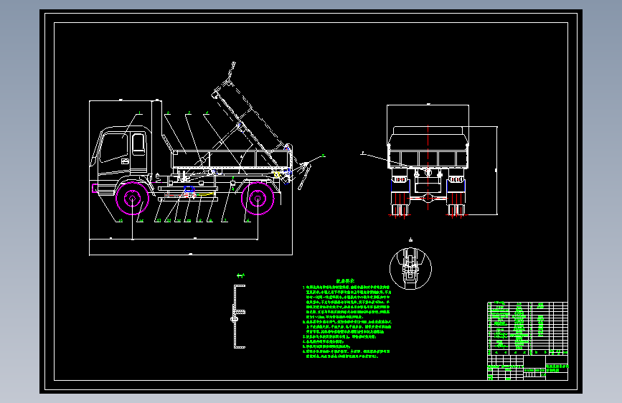The width and height of the screenshot is (622, 403).
Task: Select the magenta front bumper bracket
Action: pyautogui.click(x=95, y=188)
